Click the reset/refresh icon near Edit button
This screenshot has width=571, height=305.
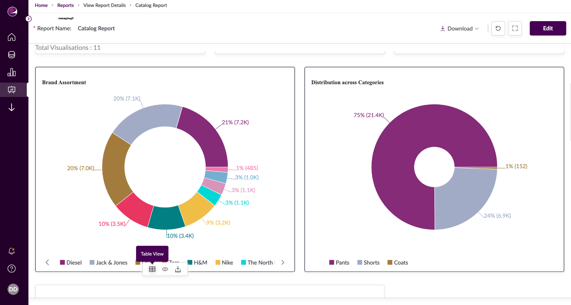498,28
